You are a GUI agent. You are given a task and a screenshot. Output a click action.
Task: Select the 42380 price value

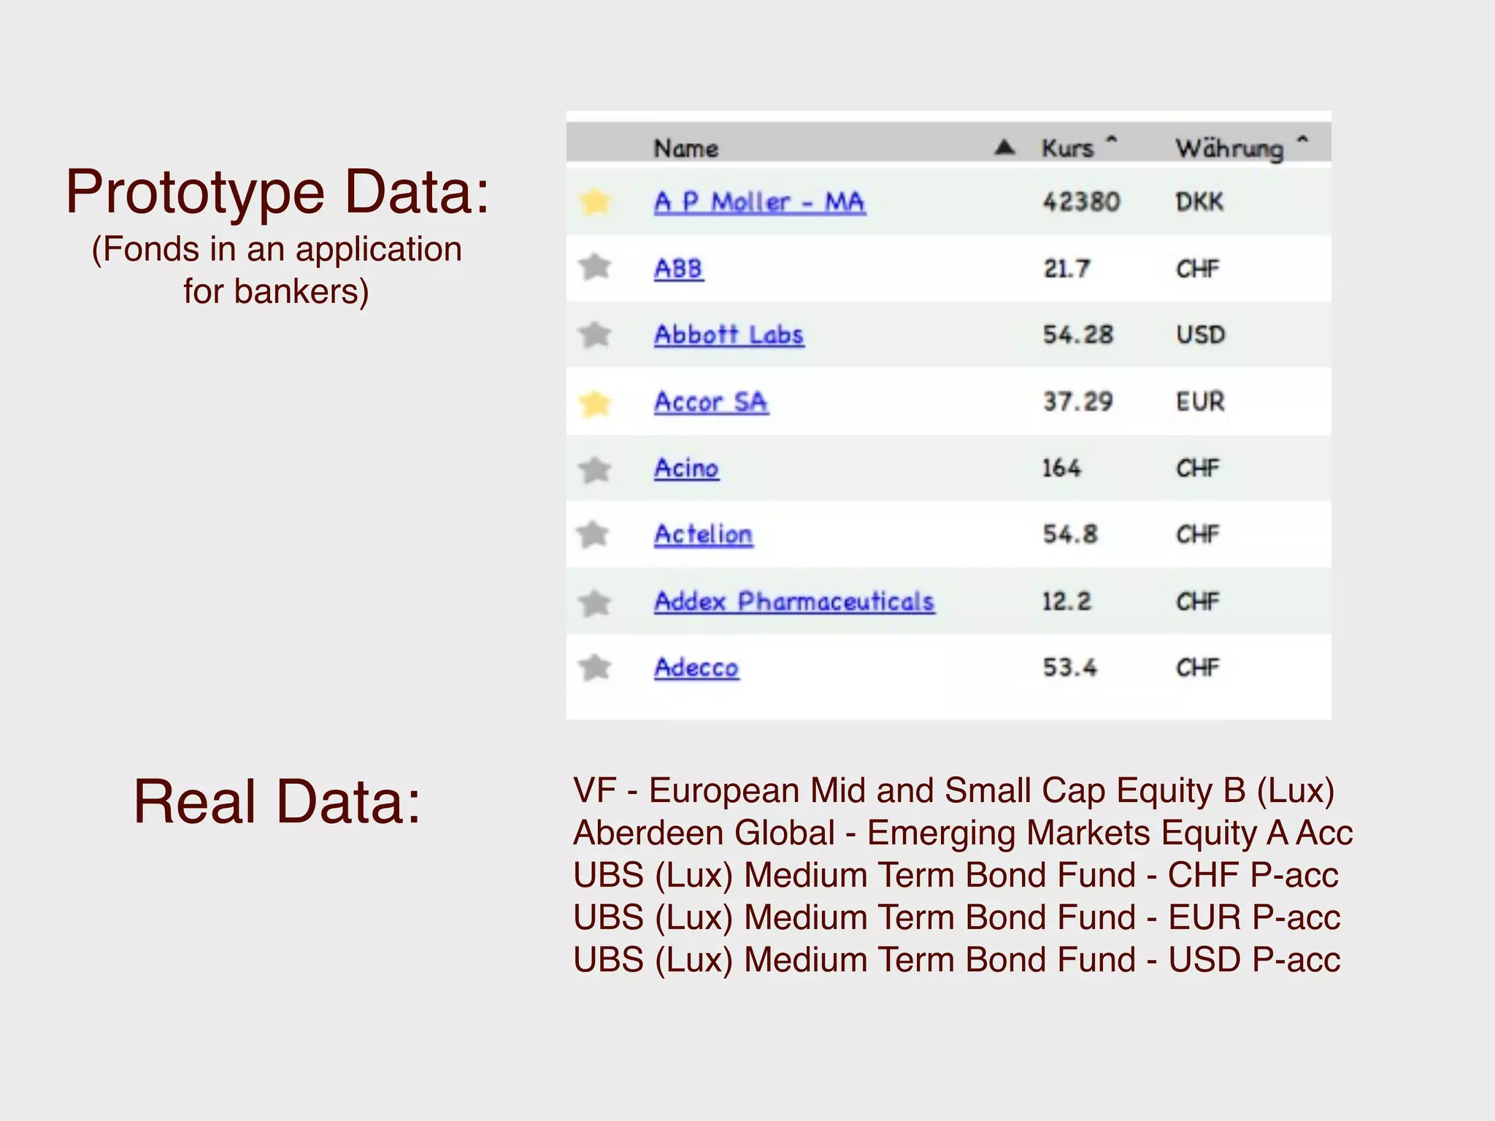(1081, 202)
